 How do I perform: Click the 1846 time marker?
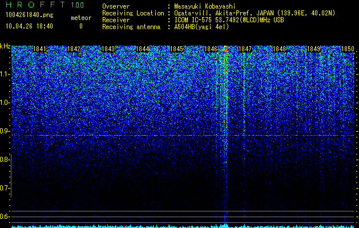(211, 49)
